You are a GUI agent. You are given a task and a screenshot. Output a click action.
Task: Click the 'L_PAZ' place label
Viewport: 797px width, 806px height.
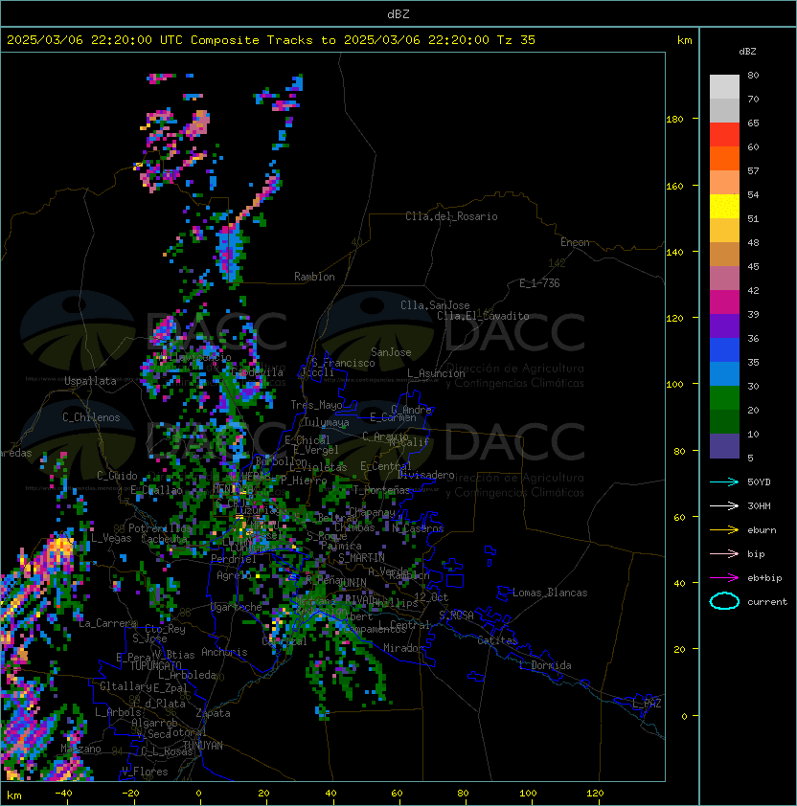point(647,704)
